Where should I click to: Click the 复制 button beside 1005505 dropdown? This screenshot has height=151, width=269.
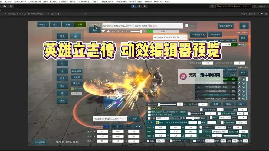tap(134, 119)
